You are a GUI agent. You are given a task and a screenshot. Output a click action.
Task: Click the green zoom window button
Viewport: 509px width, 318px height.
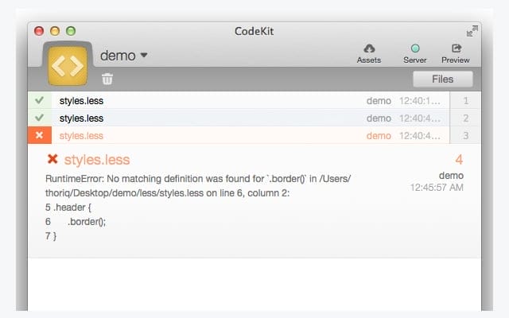(x=71, y=31)
